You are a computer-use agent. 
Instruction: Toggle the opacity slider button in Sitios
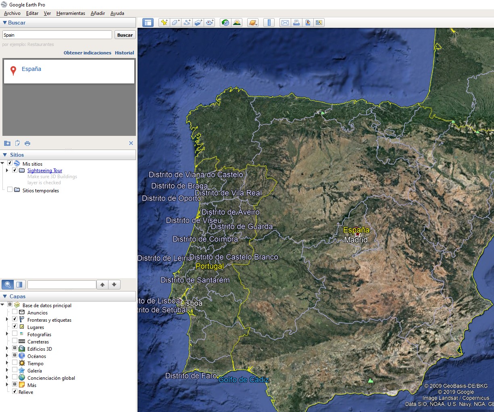(19, 285)
